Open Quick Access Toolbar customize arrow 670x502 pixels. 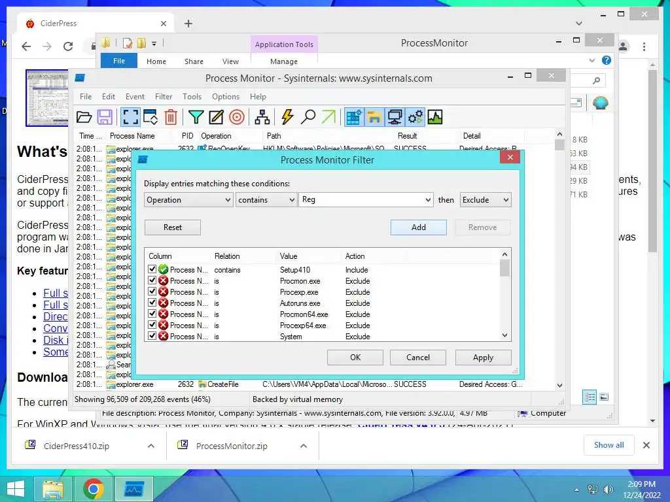[x=154, y=44]
